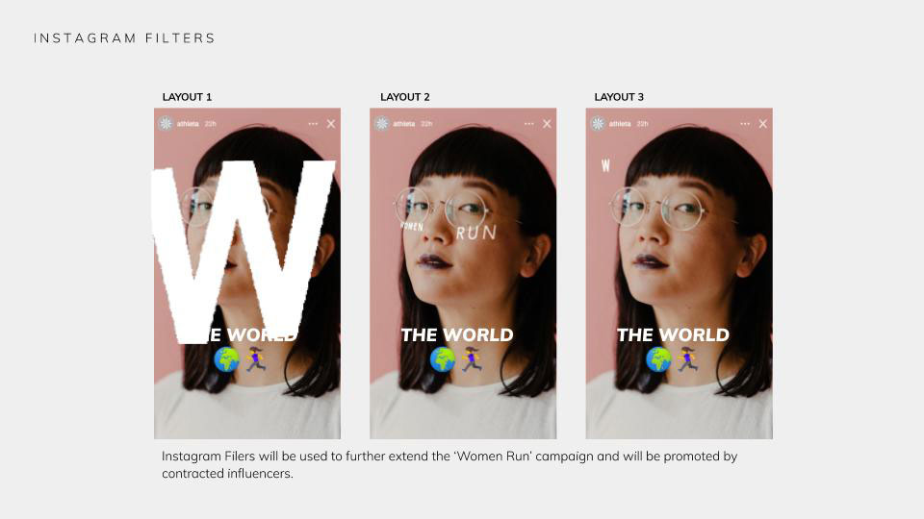924x519 pixels.
Task: Close the Layout 3 story with X
Action: coord(763,124)
